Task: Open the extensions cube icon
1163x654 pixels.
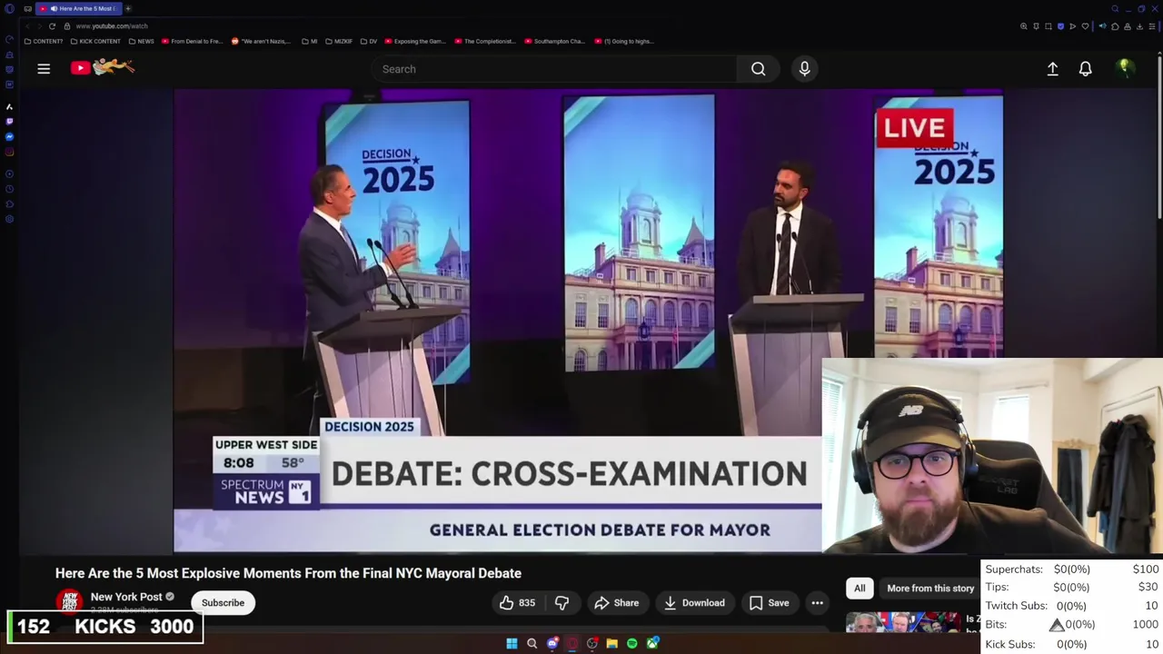Action: point(1115,26)
